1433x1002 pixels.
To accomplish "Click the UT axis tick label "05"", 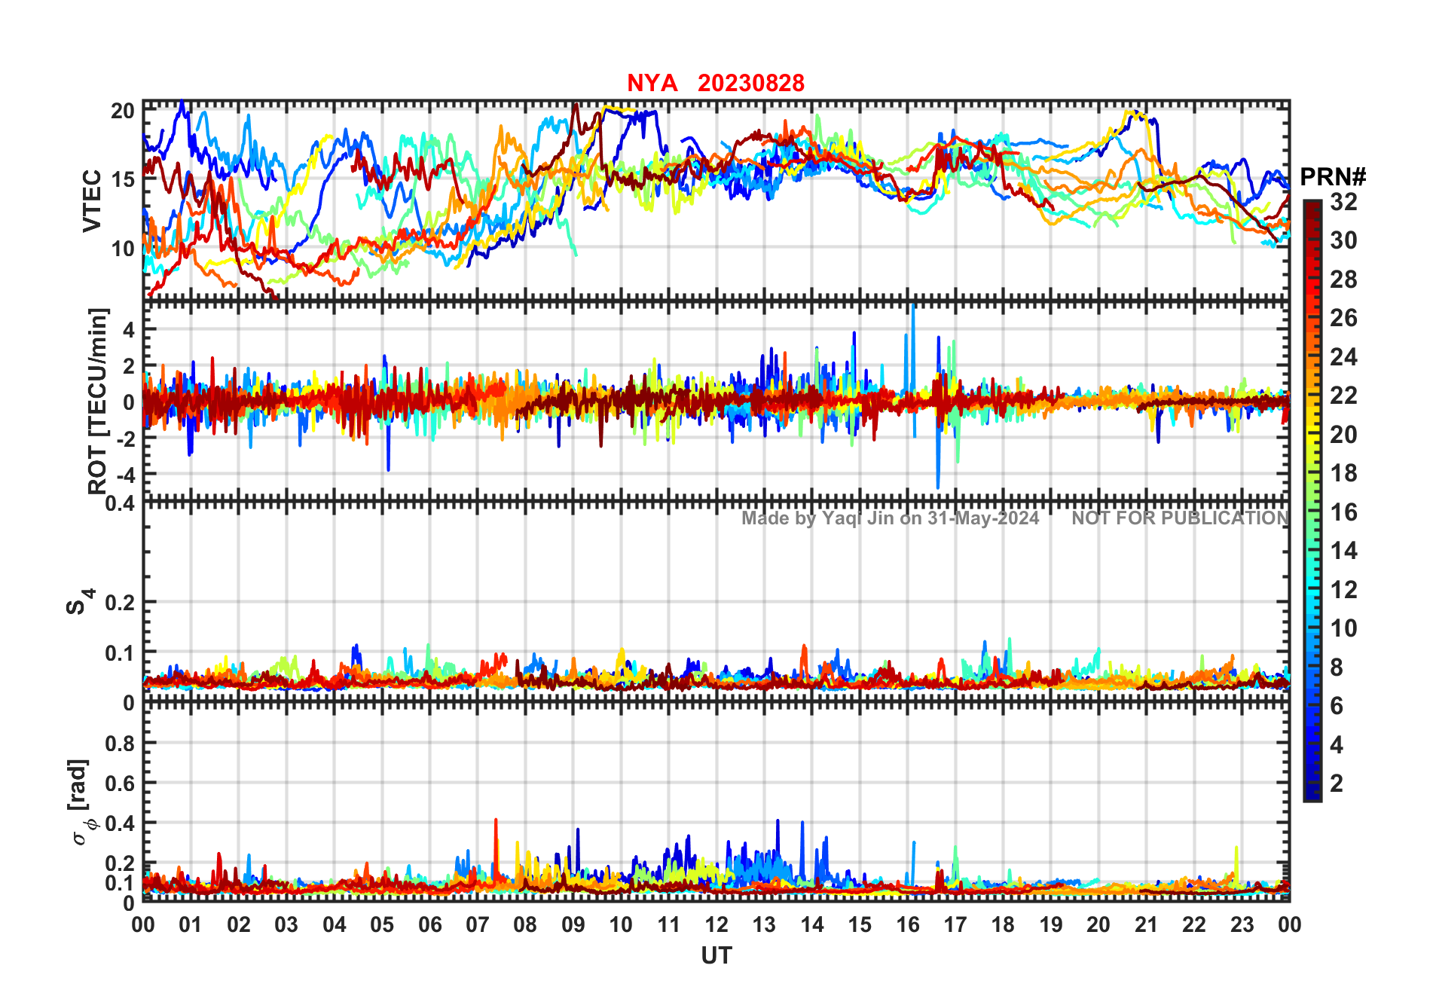I will click(382, 924).
